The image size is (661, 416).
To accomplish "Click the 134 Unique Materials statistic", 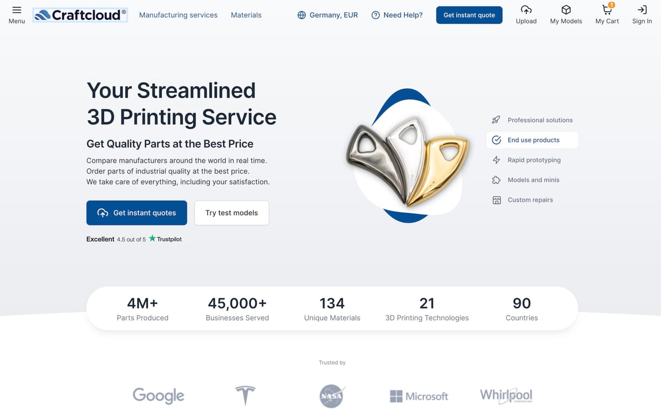I will [x=332, y=309].
